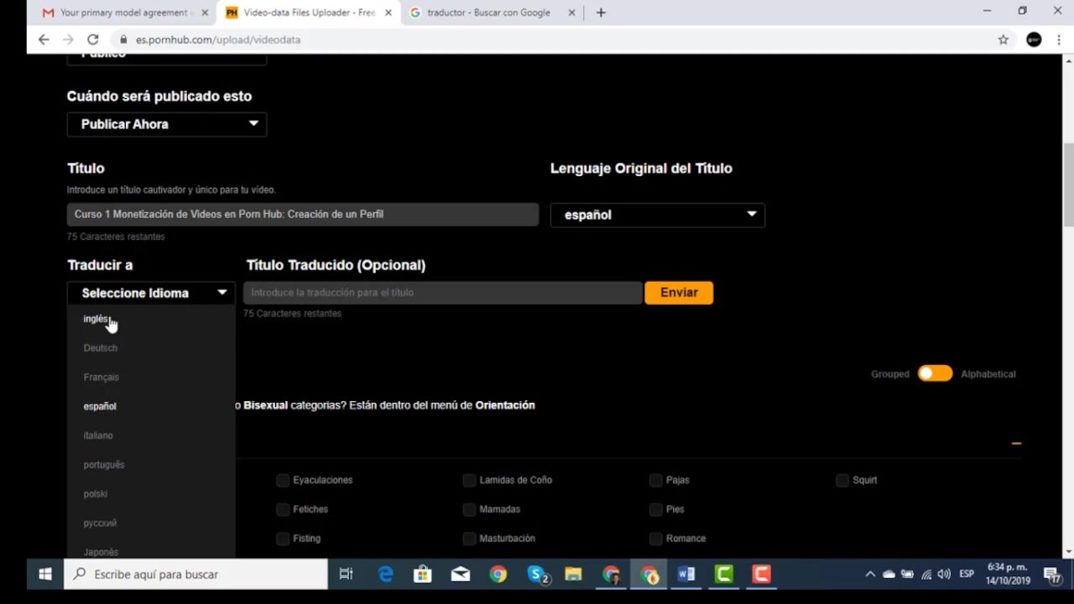Open the notification center icon
Viewport: 1074px width, 604px height.
tap(1052, 575)
